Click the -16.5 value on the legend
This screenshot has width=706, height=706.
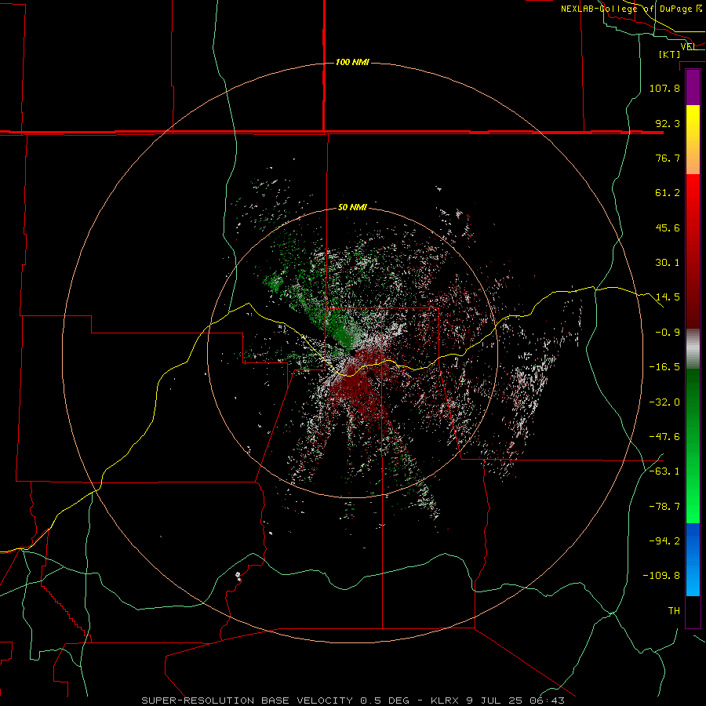(664, 367)
